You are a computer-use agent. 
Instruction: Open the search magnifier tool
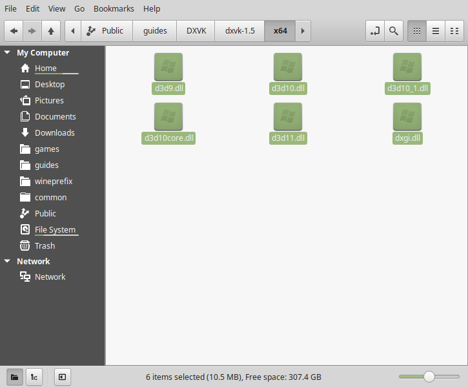click(x=394, y=31)
